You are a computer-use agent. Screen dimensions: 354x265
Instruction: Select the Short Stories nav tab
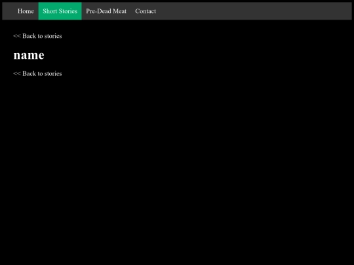[60, 11]
